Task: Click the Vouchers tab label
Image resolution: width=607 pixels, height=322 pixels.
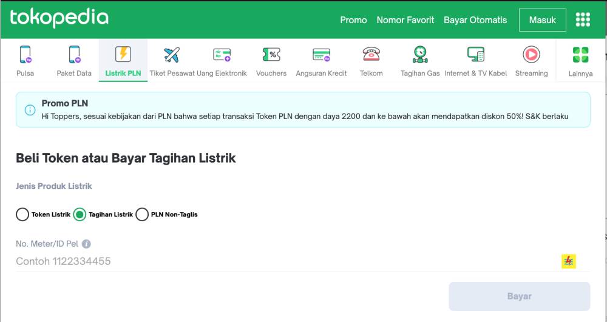Action: (x=271, y=74)
